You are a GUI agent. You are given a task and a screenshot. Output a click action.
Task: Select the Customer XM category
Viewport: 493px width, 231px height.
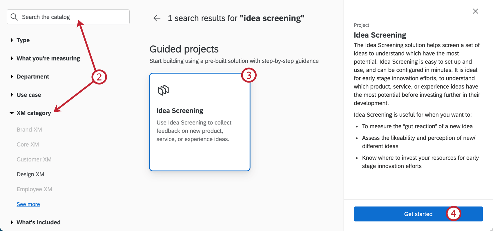34,159
